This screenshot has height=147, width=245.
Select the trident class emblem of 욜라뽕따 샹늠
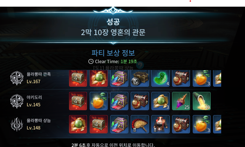17,124
